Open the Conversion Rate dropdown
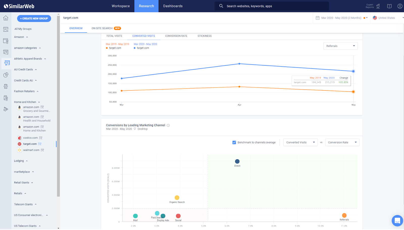 coord(342,143)
